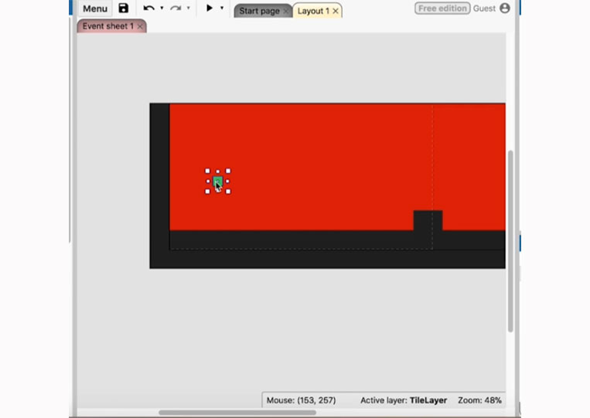Select the green sprite in the layout
The height and width of the screenshot is (418, 590).
point(217,182)
